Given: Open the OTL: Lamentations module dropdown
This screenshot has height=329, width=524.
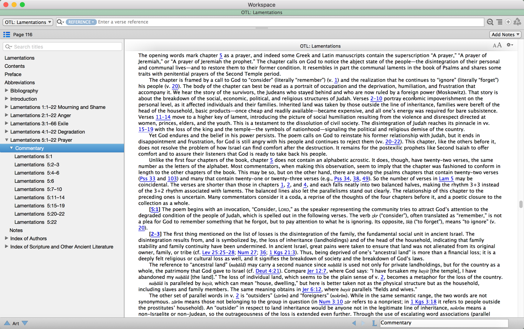Looking at the screenshot, I should [28, 22].
